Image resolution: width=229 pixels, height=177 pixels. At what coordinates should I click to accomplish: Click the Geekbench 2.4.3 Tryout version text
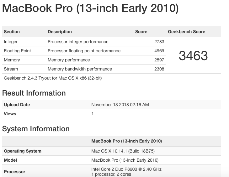coord(53,78)
